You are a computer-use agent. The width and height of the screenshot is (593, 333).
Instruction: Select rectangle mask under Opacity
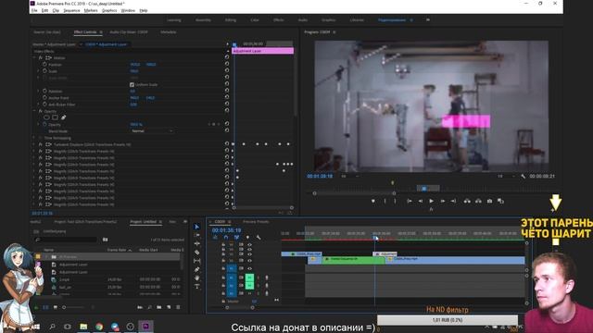coord(56,117)
